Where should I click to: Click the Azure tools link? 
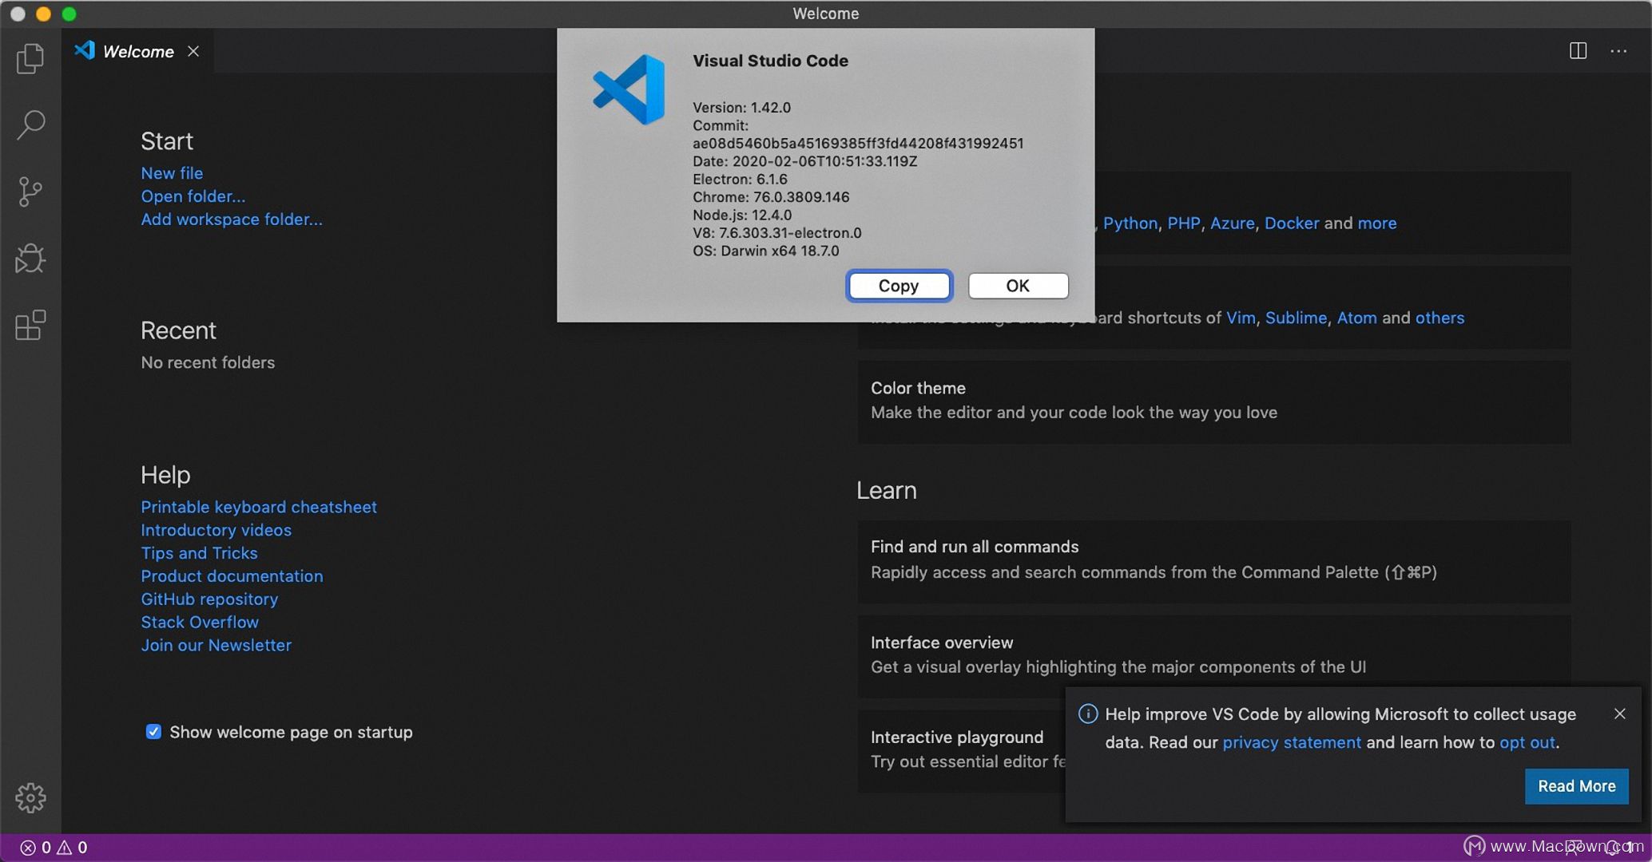point(1232,223)
